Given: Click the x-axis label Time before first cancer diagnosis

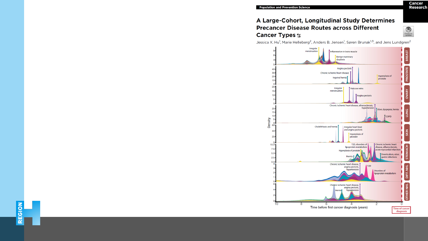Looking at the screenshot, I should [339, 207].
